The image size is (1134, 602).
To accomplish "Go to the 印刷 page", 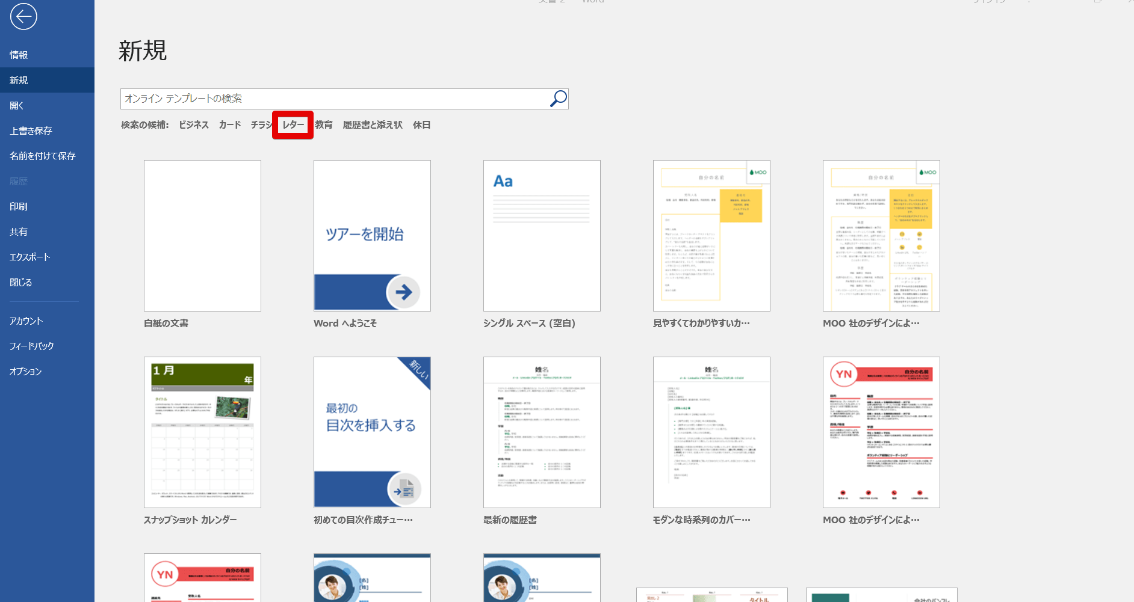I will coord(19,207).
